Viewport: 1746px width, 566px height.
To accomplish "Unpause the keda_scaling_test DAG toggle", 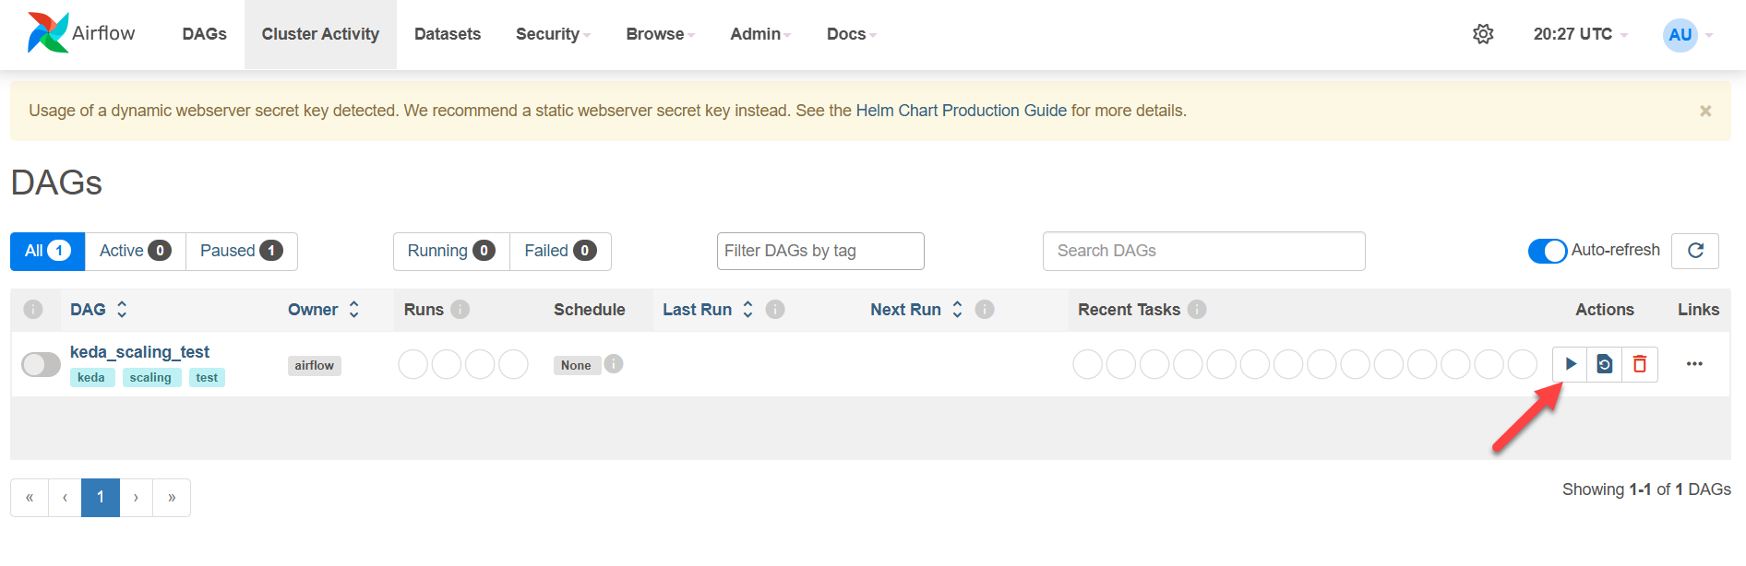I will click(x=41, y=364).
